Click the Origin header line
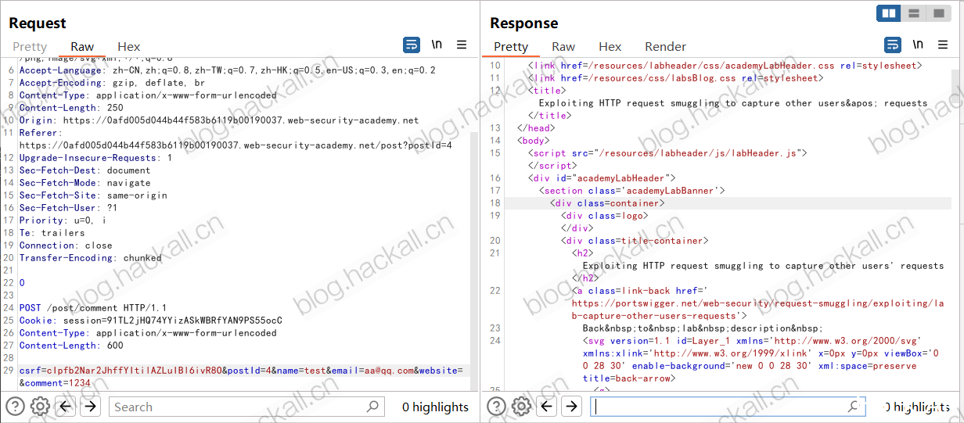Image resolution: width=964 pixels, height=423 pixels. pyautogui.click(x=218, y=120)
